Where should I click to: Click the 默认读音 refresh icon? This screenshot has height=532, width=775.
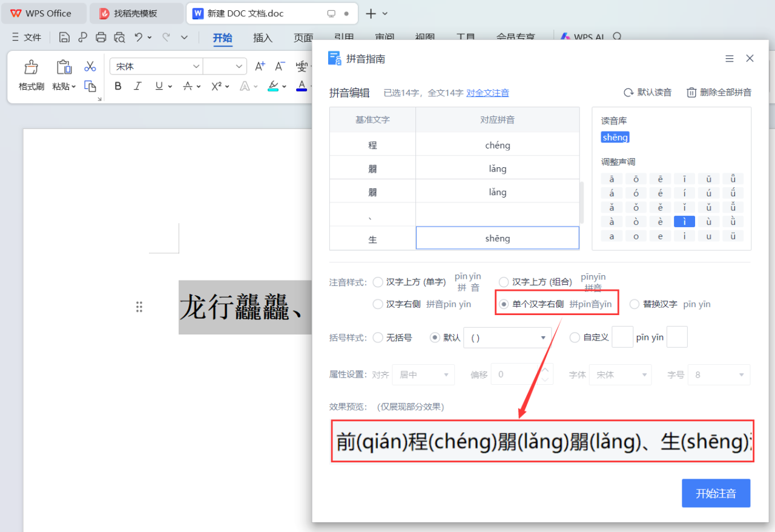[x=628, y=93]
